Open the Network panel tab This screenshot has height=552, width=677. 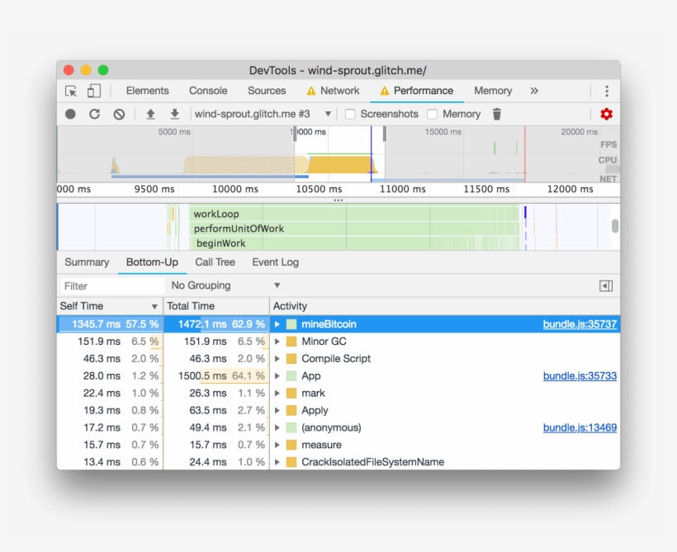[x=333, y=91]
